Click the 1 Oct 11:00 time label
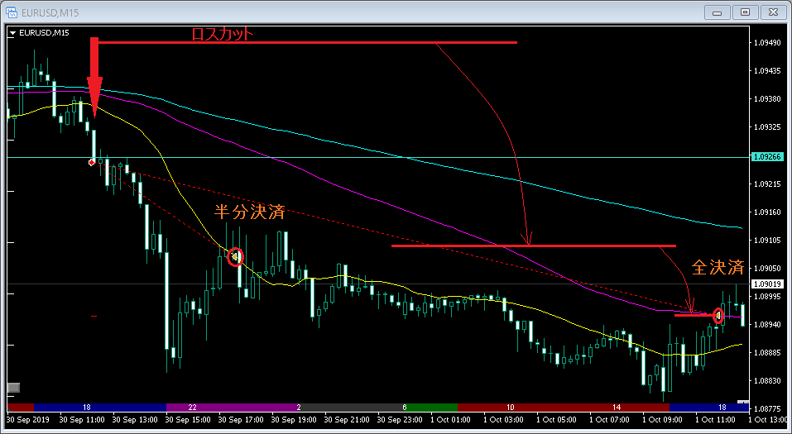Screen dimensions: 792x434 click(x=716, y=420)
